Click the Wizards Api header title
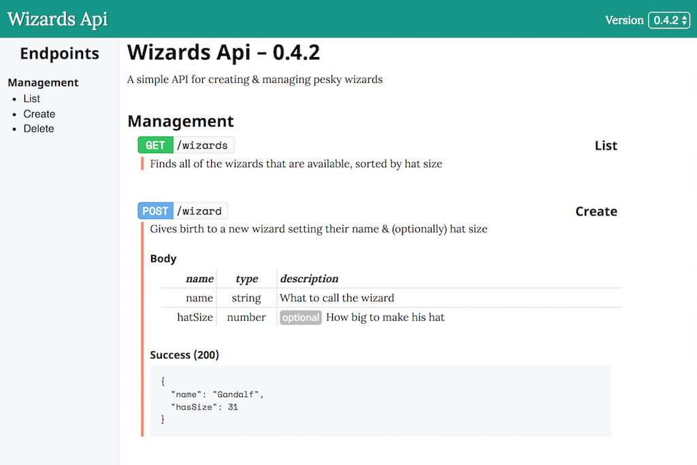This screenshot has height=465, width=697. point(58,19)
